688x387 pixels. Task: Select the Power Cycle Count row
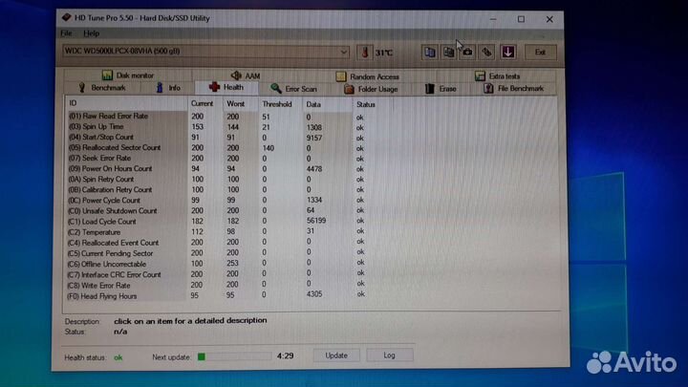pyautogui.click(x=217, y=201)
